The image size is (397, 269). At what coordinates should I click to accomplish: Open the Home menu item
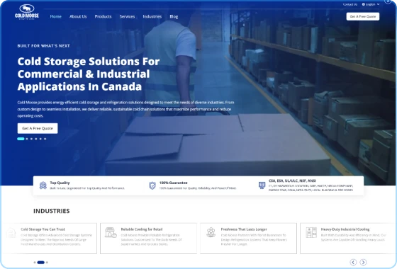click(x=56, y=16)
